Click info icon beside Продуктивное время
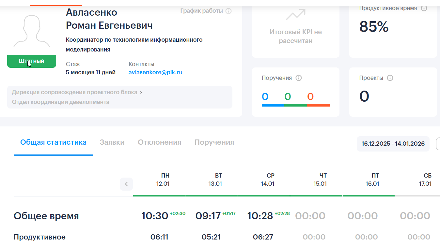 click(424, 8)
